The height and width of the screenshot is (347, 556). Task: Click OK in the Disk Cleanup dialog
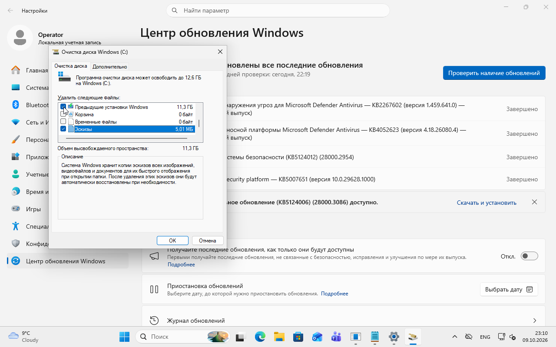point(172,240)
